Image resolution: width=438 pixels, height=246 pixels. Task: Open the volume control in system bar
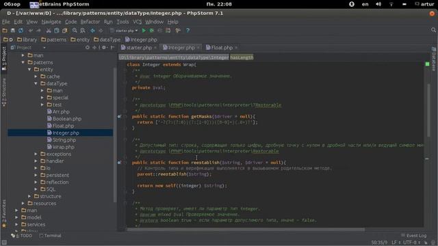[378, 4]
